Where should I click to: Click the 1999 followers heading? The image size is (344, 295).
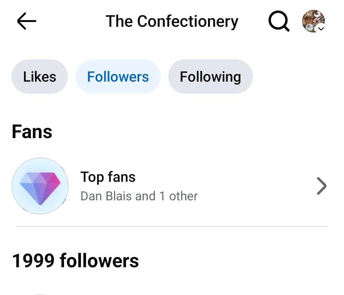[75, 261]
